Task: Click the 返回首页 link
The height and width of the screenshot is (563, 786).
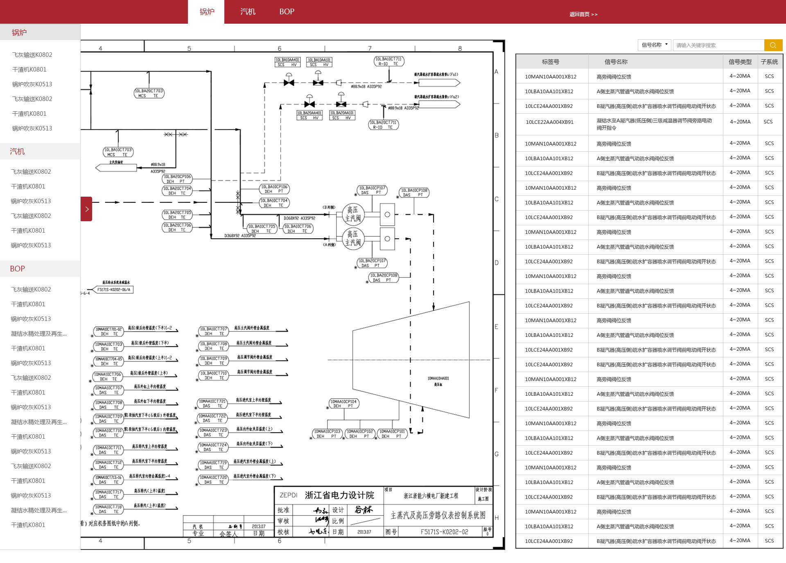Action: (583, 14)
